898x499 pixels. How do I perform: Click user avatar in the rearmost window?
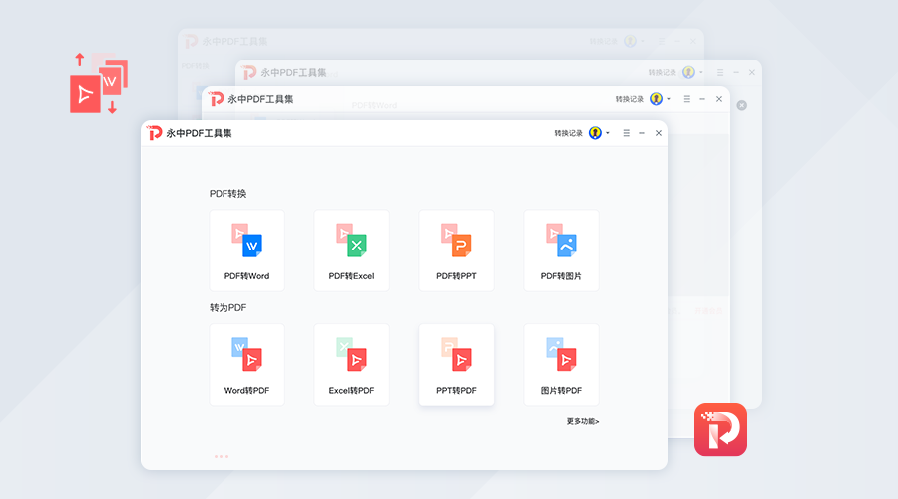[x=630, y=41]
